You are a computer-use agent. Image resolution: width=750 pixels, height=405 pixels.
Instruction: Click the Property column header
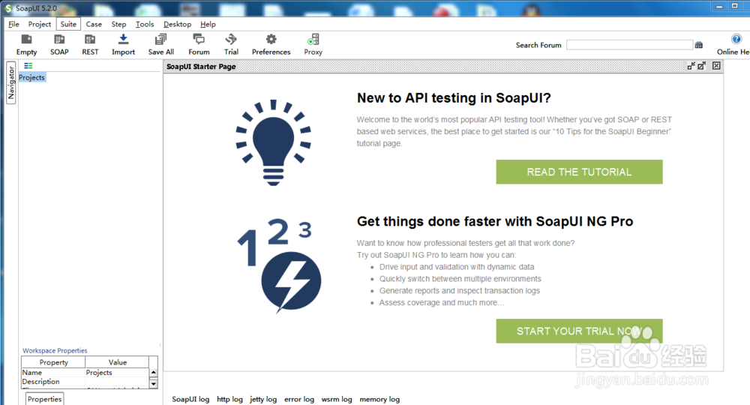pyautogui.click(x=53, y=362)
